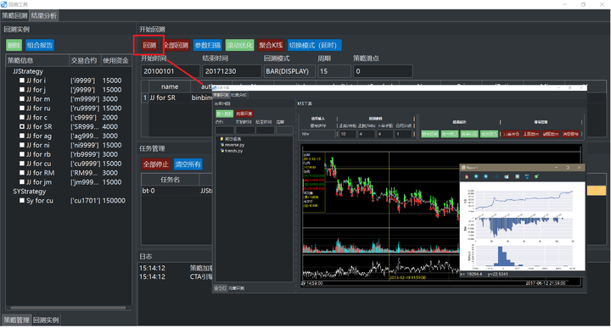The height and width of the screenshot is (328, 611).
Task: Check the JJ for ag strategy box
Action: coord(22,136)
